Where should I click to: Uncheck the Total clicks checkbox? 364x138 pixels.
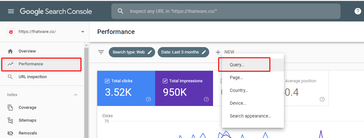point(107,81)
